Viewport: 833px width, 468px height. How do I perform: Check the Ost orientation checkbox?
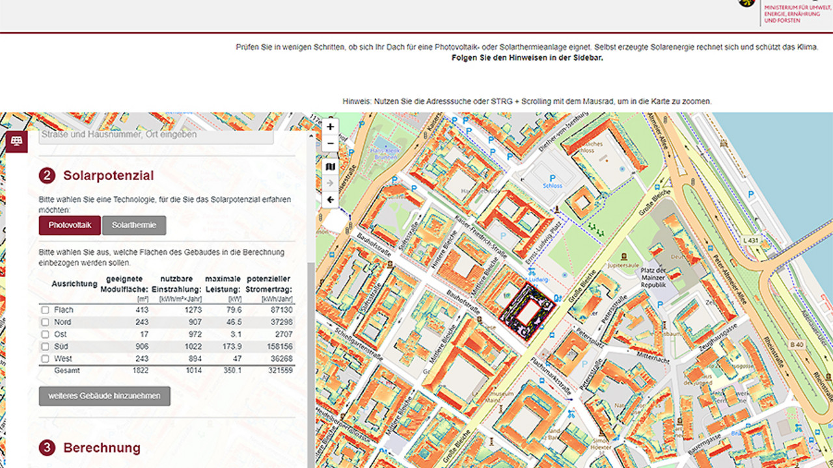click(45, 334)
